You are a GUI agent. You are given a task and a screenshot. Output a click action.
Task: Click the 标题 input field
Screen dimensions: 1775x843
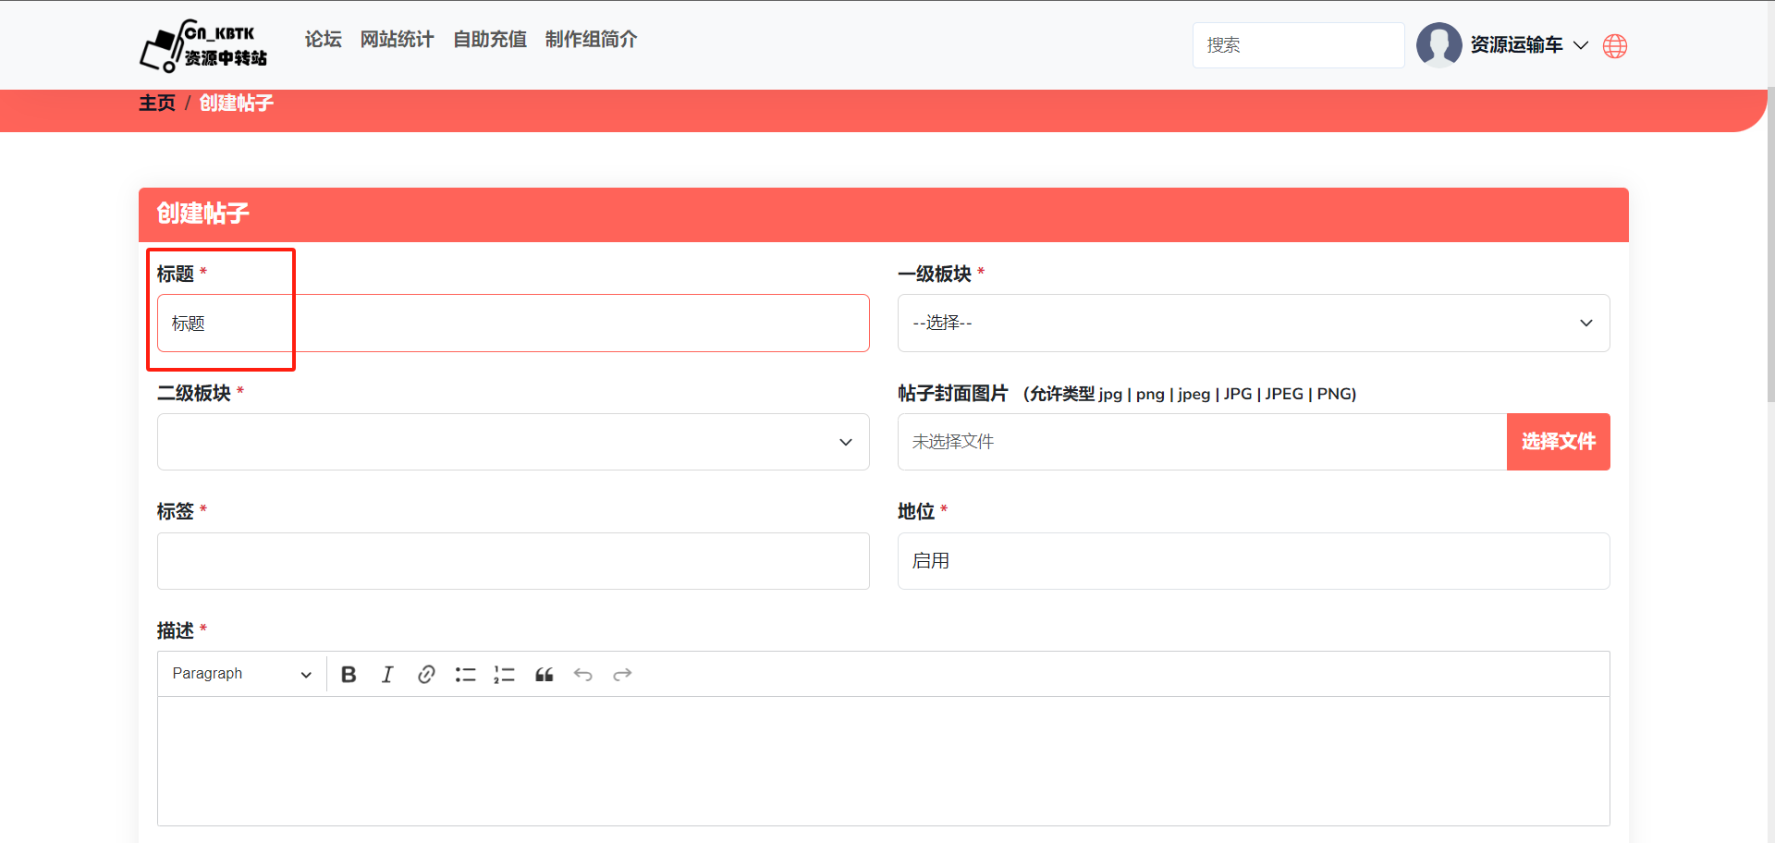pos(513,323)
